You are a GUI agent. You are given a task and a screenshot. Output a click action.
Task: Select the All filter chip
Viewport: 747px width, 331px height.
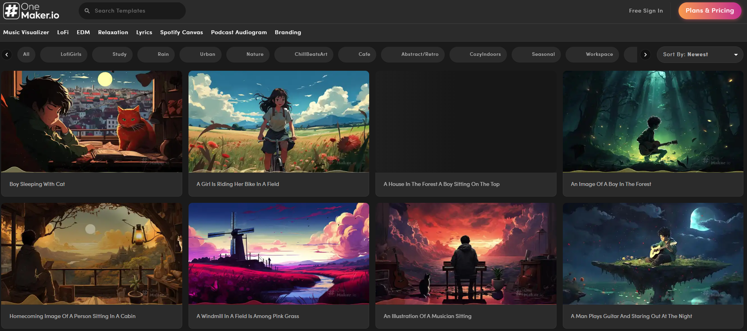(26, 54)
